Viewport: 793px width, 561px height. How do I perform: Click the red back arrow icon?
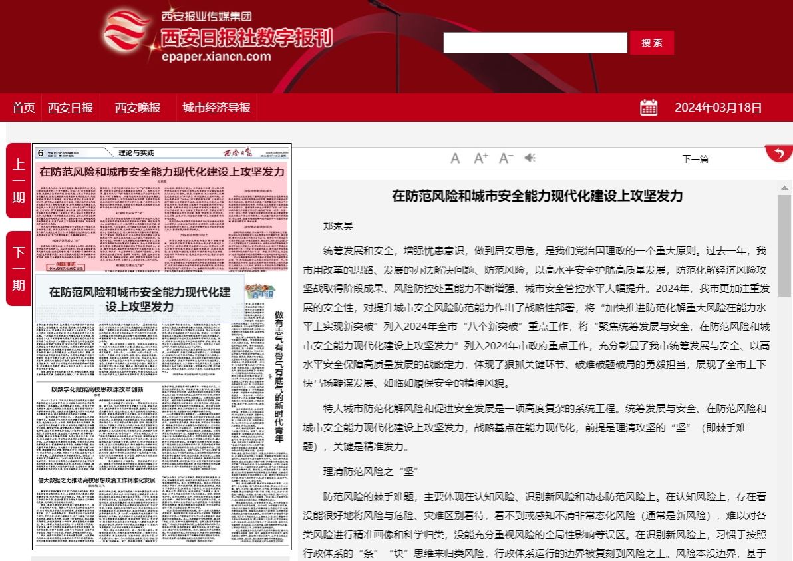point(778,154)
